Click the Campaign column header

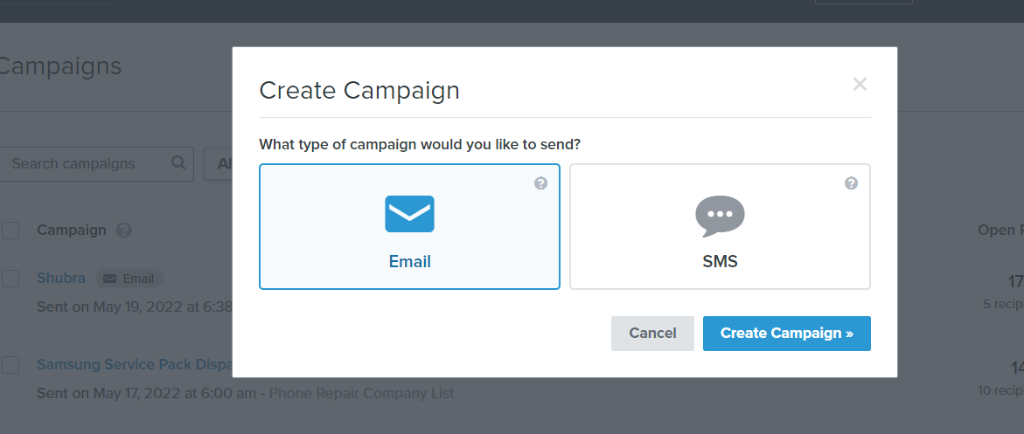coord(71,231)
